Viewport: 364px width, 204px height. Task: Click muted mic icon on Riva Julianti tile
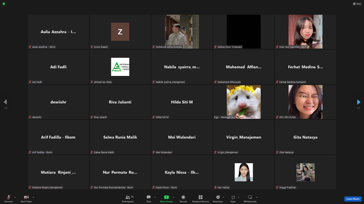[x=92, y=117]
